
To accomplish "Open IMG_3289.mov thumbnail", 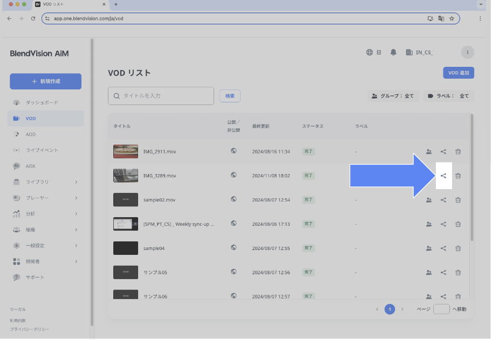I will pyautogui.click(x=126, y=176).
